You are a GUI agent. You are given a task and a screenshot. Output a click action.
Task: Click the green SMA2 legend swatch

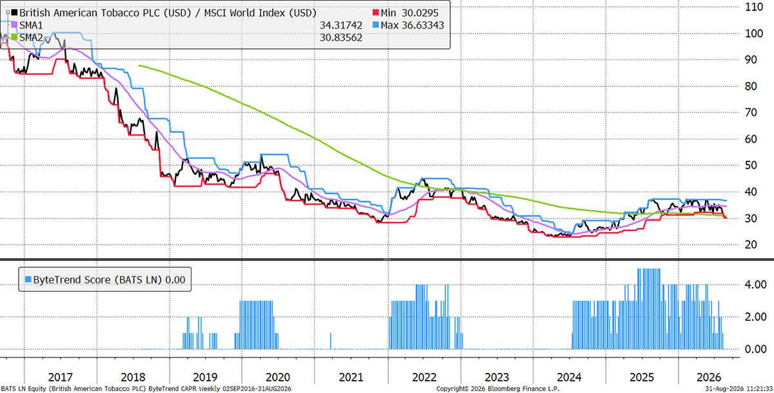pyautogui.click(x=15, y=38)
